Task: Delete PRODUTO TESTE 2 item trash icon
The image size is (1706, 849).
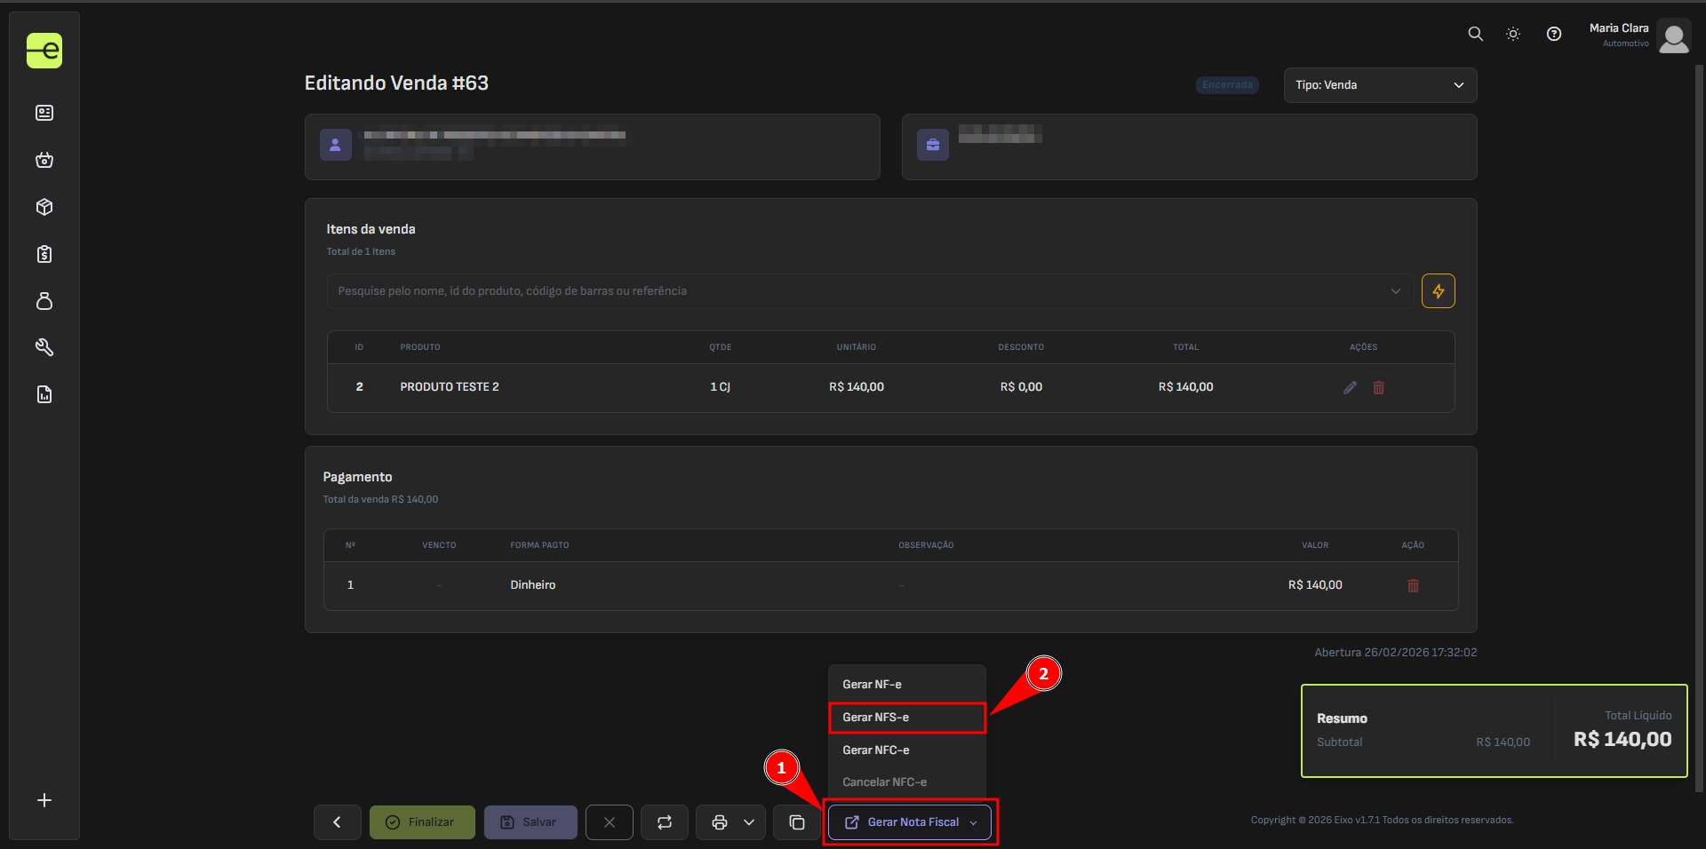Action: (1378, 387)
